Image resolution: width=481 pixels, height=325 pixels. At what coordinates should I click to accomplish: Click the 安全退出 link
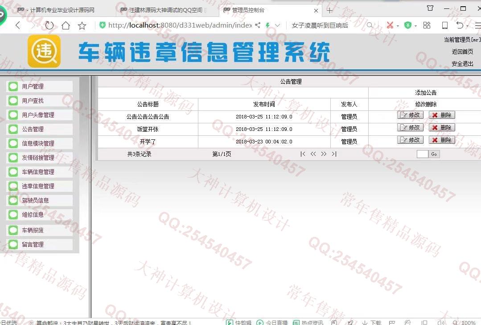point(462,64)
